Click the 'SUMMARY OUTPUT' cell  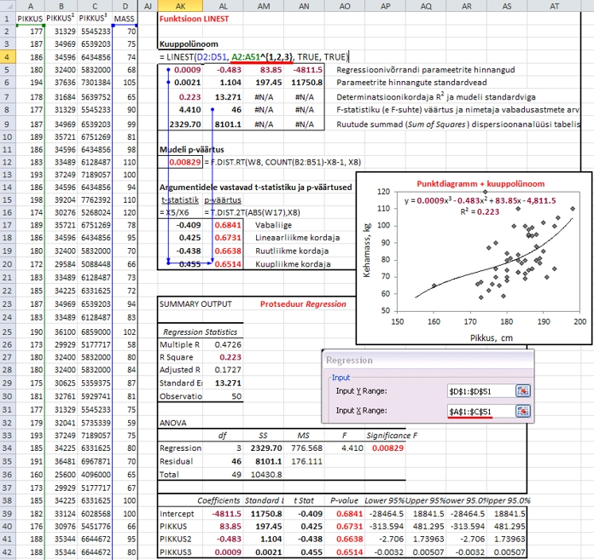tap(195, 303)
